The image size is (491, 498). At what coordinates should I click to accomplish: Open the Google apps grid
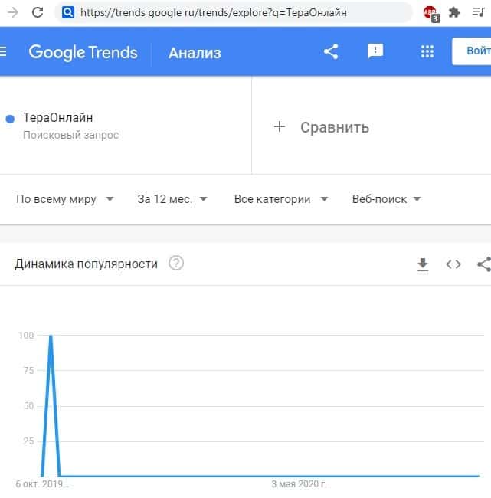pyautogui.click(x=427, y=52)
